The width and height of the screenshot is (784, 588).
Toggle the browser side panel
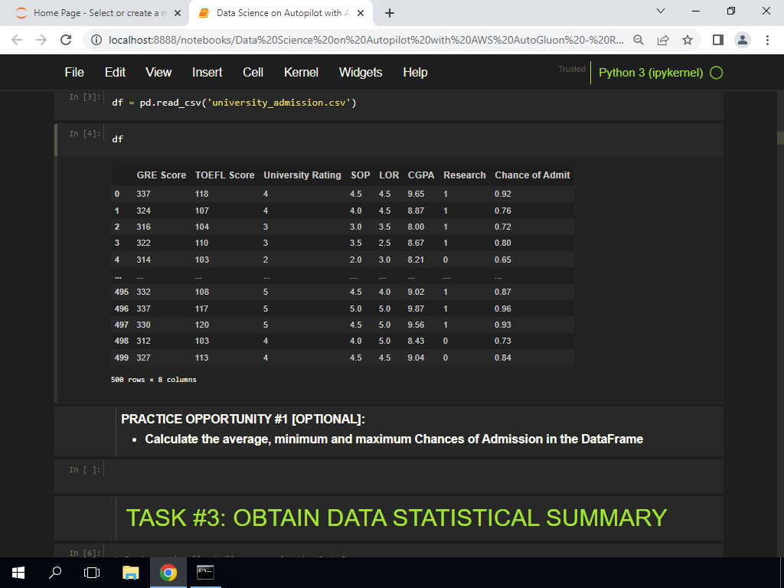point(718,40)
